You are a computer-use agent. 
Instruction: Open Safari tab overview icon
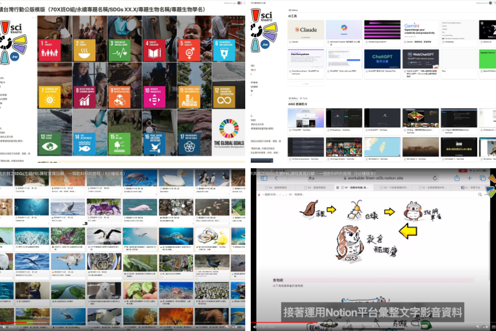pos(483,178)
